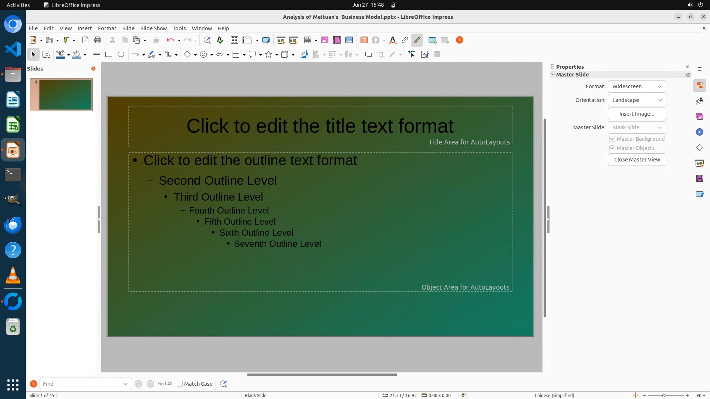710x399 pixels.
Task: Click the Print toolbar icon
Action: coord(98,40)
